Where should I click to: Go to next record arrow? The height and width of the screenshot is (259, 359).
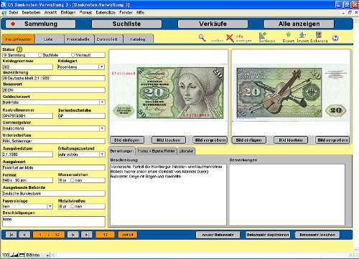click(x=73, y=235)
